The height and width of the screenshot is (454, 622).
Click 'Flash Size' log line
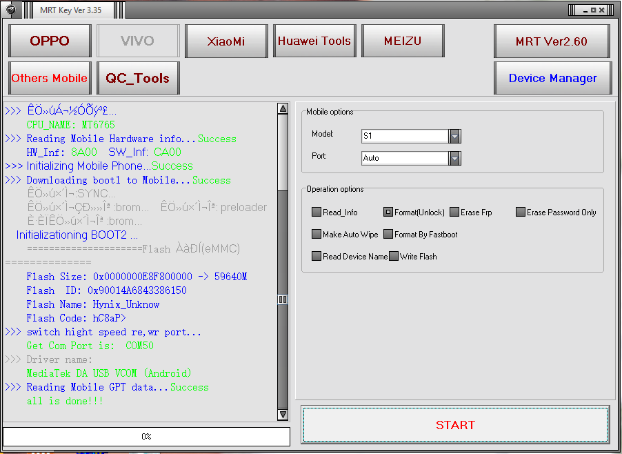tap(137, 277)
